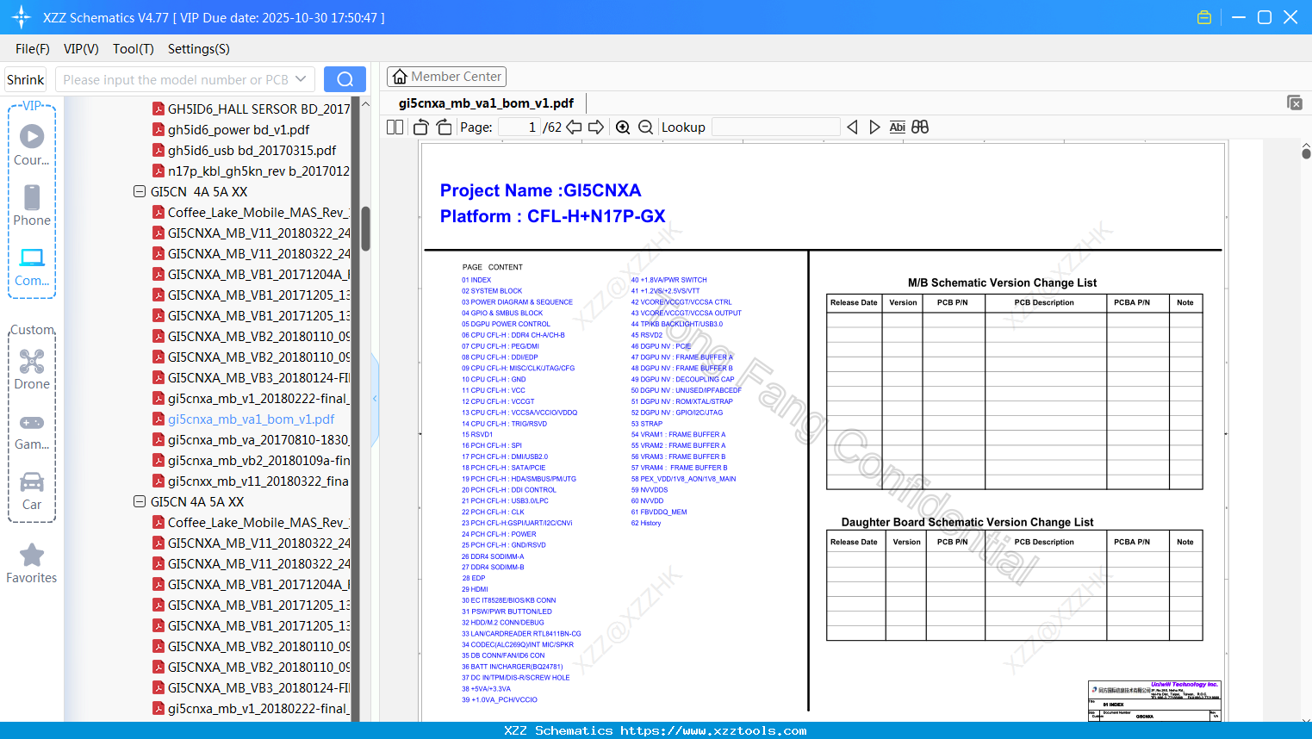Click 03 POWER DIAGRAM & SEQUENCE entry
This screenshot has width=1312, height=739.
point(517,302)
